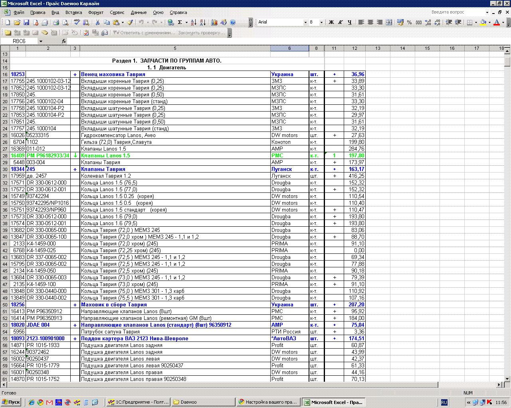Apply currency format icon
511x408 pixels.
click(400, 22)
